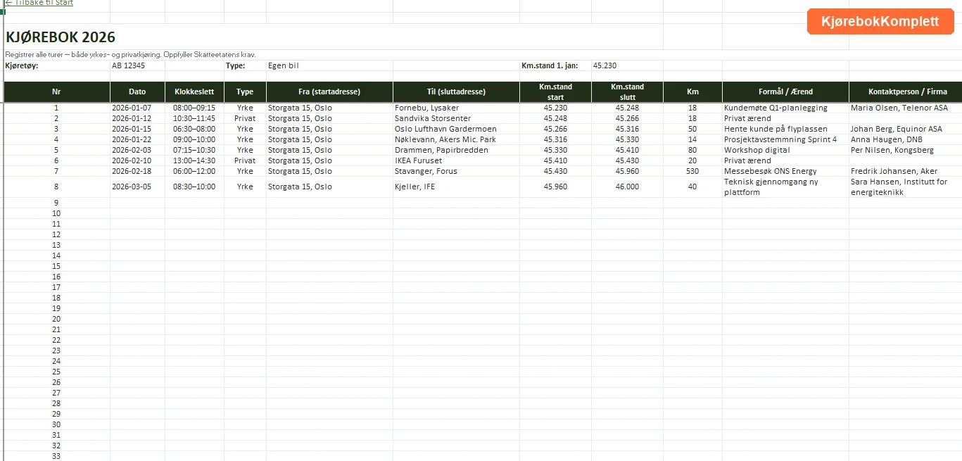Click the 'Km.stand 1. jan:' label
This screenshot has width=962, height=461.
click(550, 65)
